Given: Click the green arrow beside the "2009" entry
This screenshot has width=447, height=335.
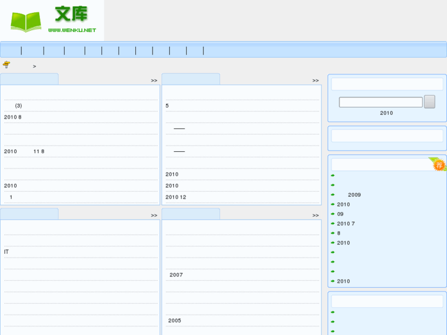Looking at the screenshot, I should 333,195.
